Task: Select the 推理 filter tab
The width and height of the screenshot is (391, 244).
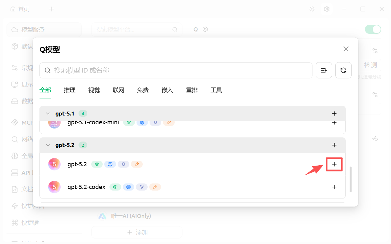Action: (70, 90)
